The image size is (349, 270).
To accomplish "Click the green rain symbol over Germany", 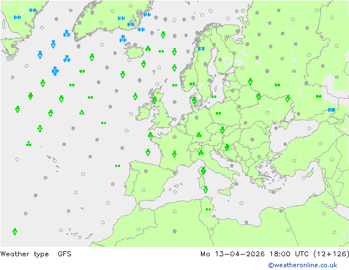I will [x=199, y=135].
